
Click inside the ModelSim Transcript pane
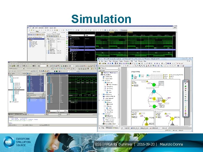[52, 120]
